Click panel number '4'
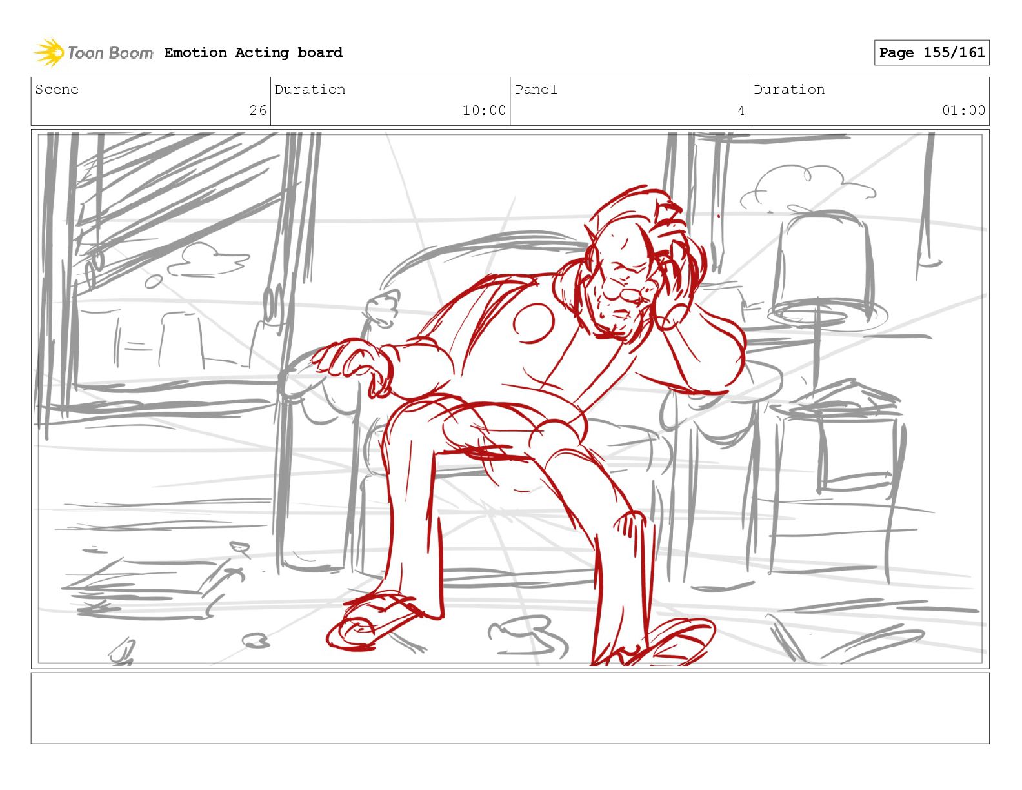 741,110
